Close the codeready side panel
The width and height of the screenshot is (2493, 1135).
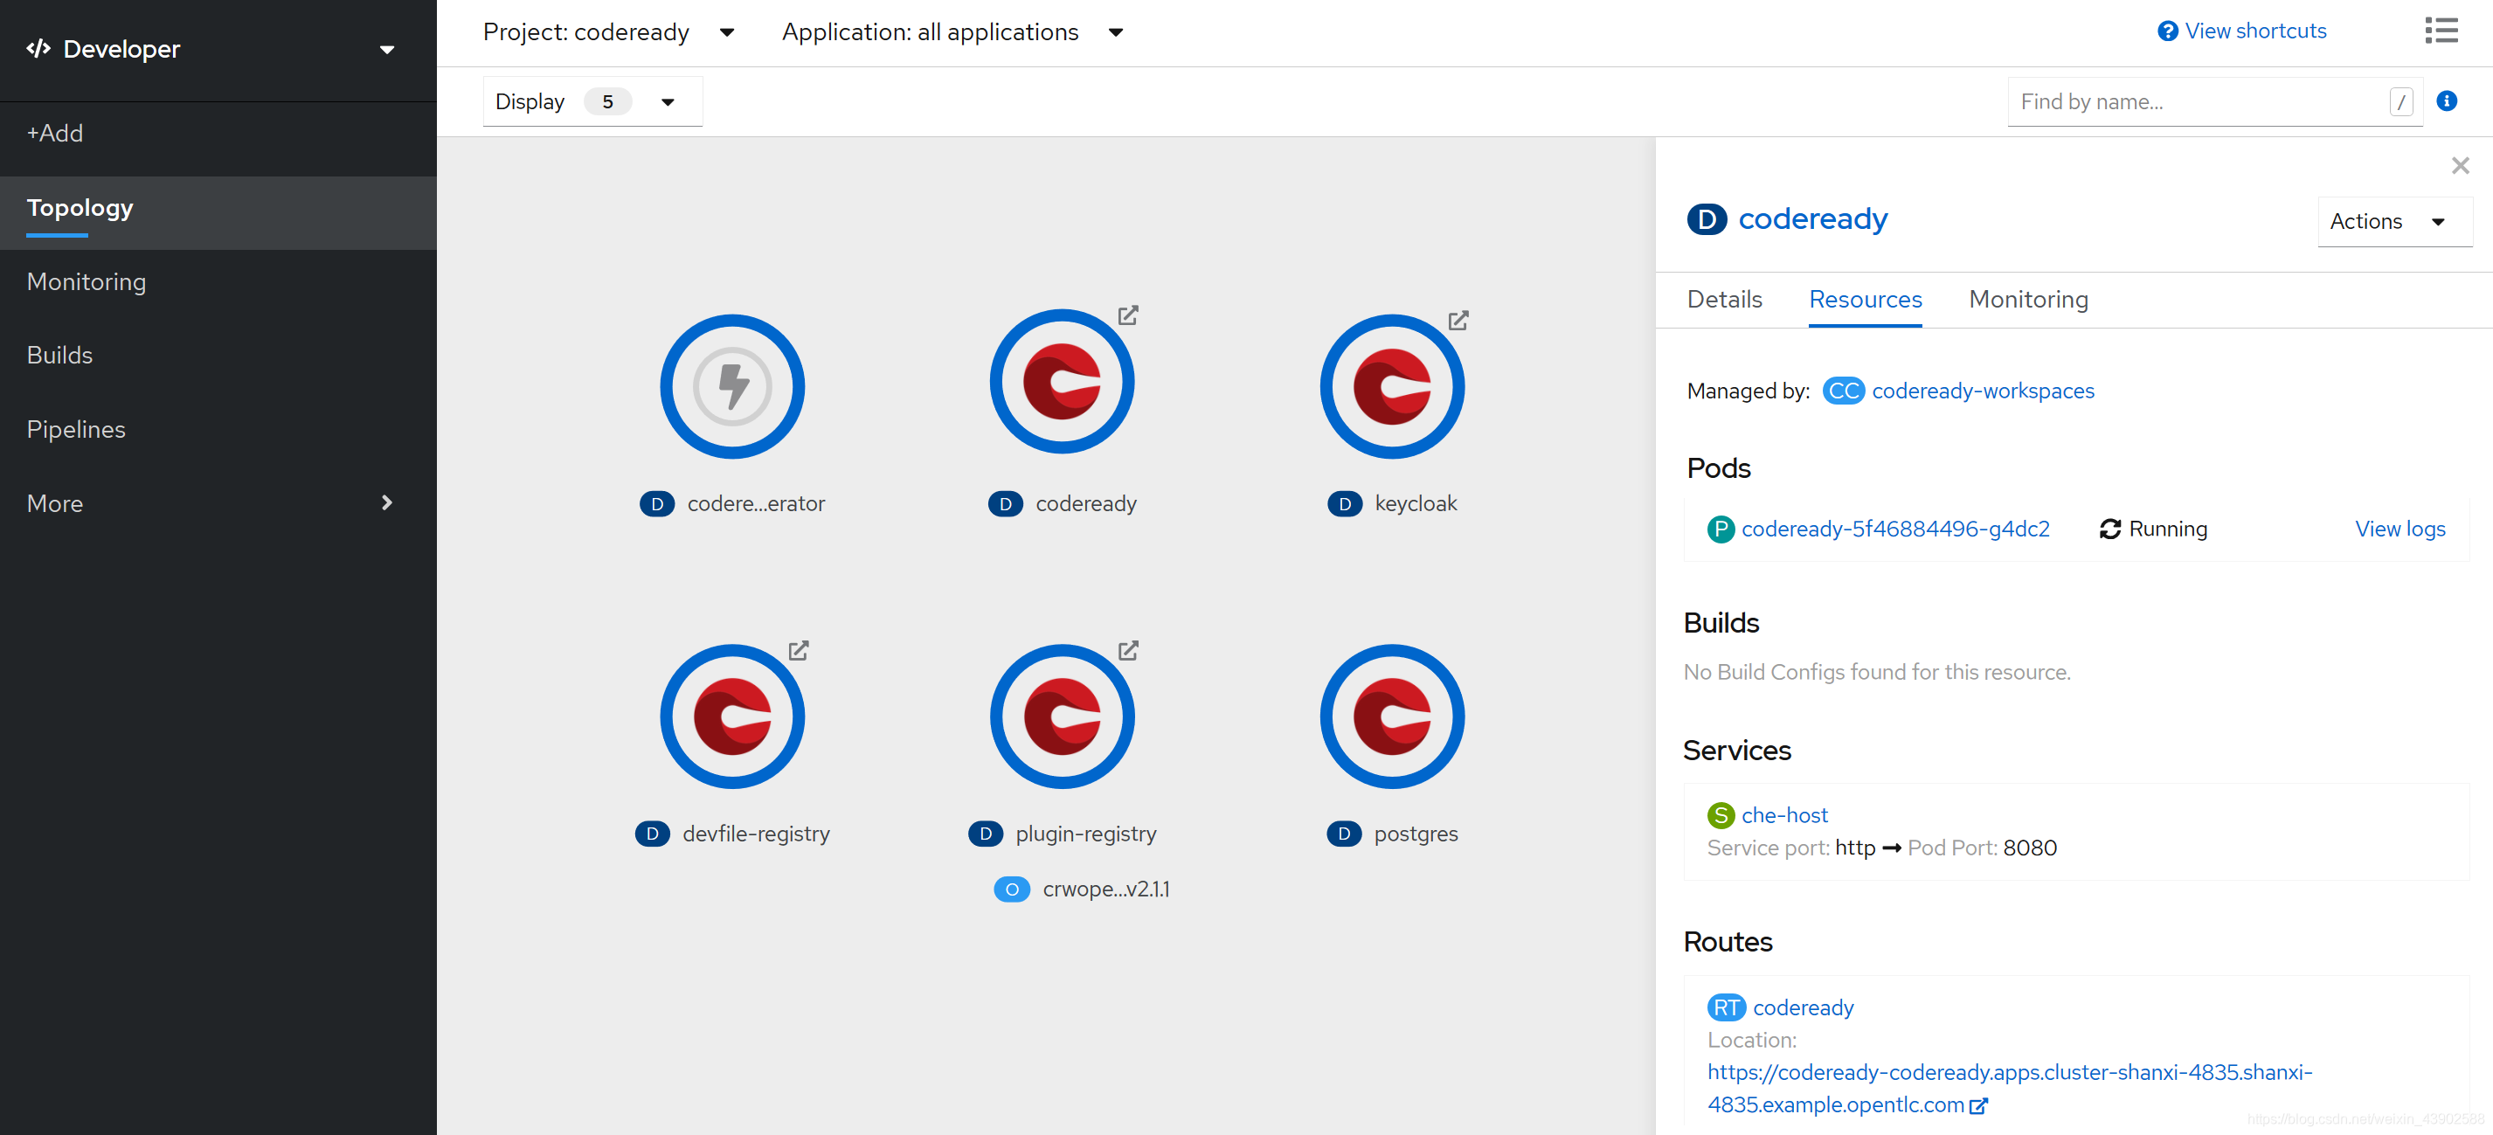(2460, 165)
